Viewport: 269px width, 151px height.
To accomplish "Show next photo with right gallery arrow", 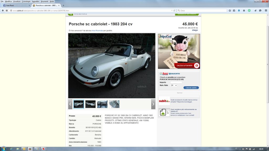I will [153, 104].
